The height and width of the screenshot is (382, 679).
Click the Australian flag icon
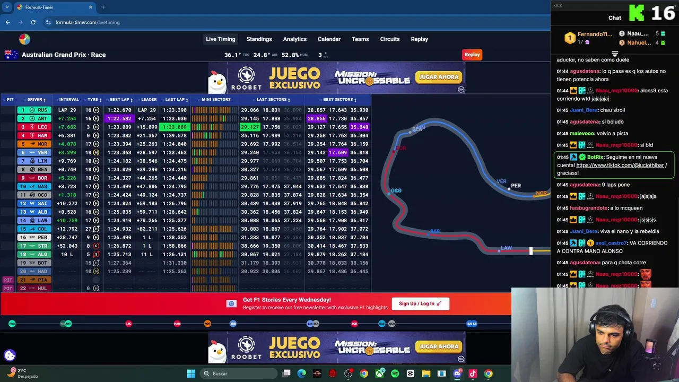point(11,54)
